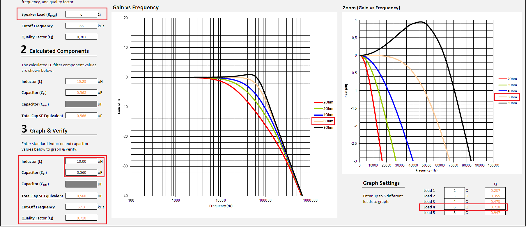
Task: Click the Load 5 value field showing 8
Action: pos(454,213)
